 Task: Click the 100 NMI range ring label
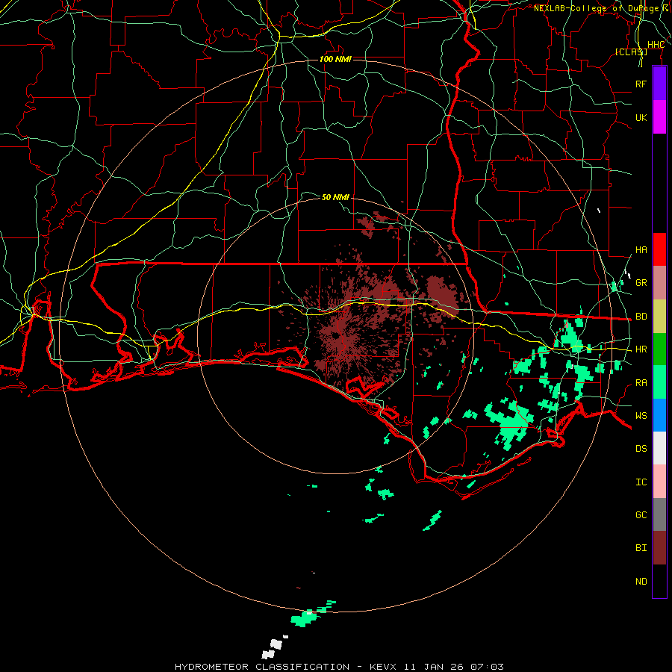click(335, 59)
